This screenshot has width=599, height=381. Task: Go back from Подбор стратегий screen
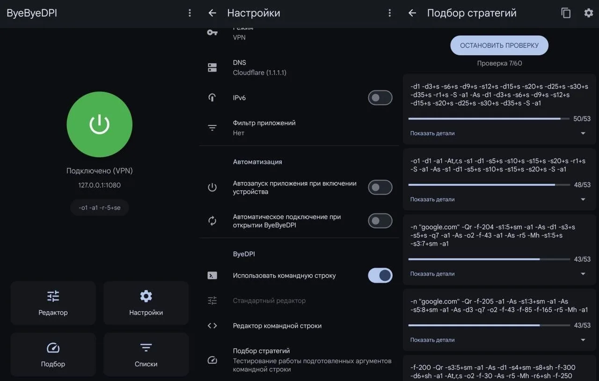coord(412,13)
